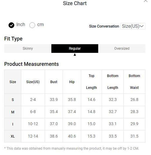The image size is (151, 155).
Task: Close the Size Chart dialog
Action: pyautogui.click(x=146, y=1)
